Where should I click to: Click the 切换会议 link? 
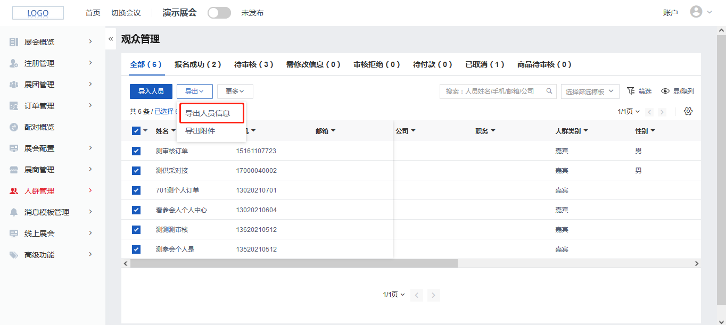coord(126,13)
